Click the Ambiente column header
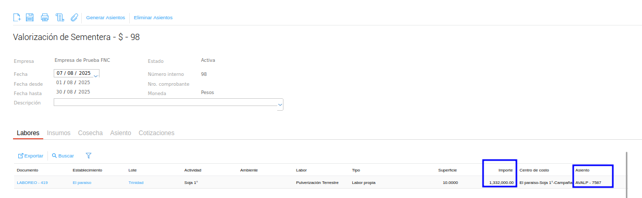Screen dimensions: 642x198 pyautogui.click(x=249, y=170)
